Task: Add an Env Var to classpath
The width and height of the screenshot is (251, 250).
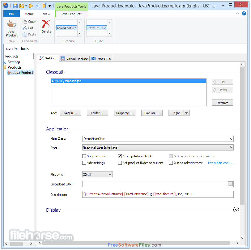Action: point(152,113)
